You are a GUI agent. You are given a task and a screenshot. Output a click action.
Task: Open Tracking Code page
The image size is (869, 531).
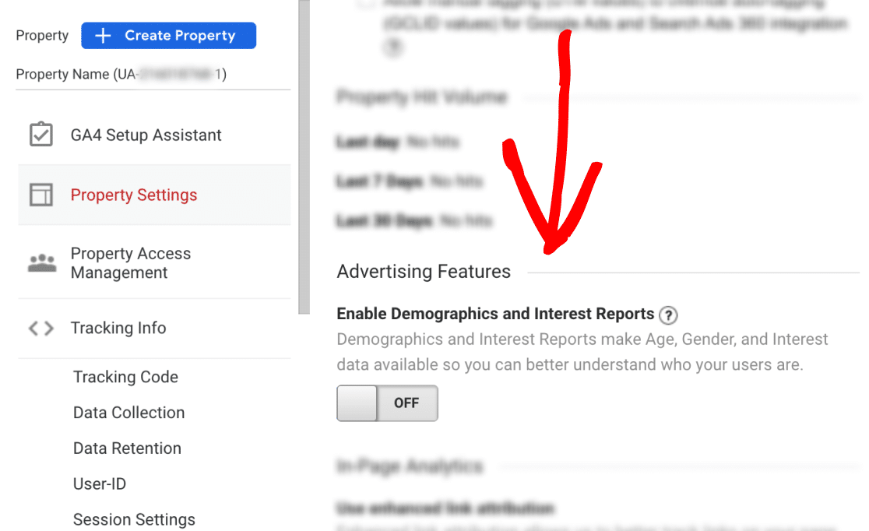(126, 377)
